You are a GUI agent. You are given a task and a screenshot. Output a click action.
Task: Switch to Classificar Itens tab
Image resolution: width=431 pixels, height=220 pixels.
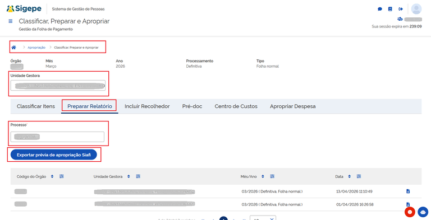36,106
